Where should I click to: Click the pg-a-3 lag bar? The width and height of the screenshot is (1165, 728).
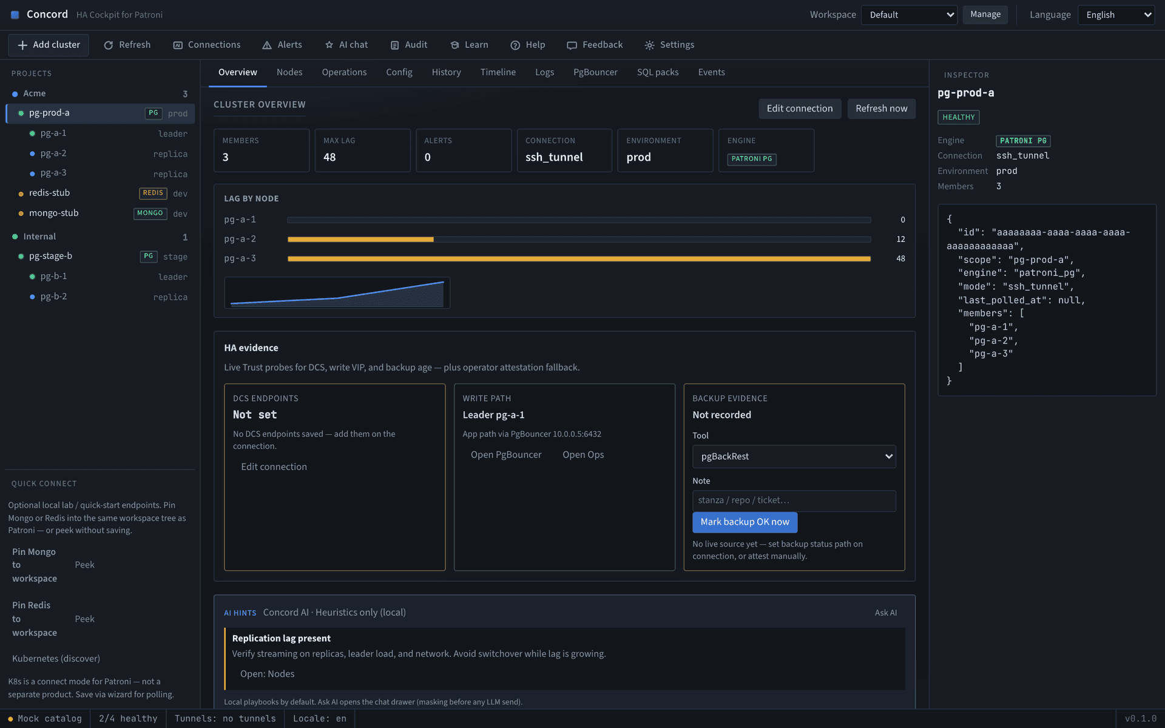[x=579, y=259]
